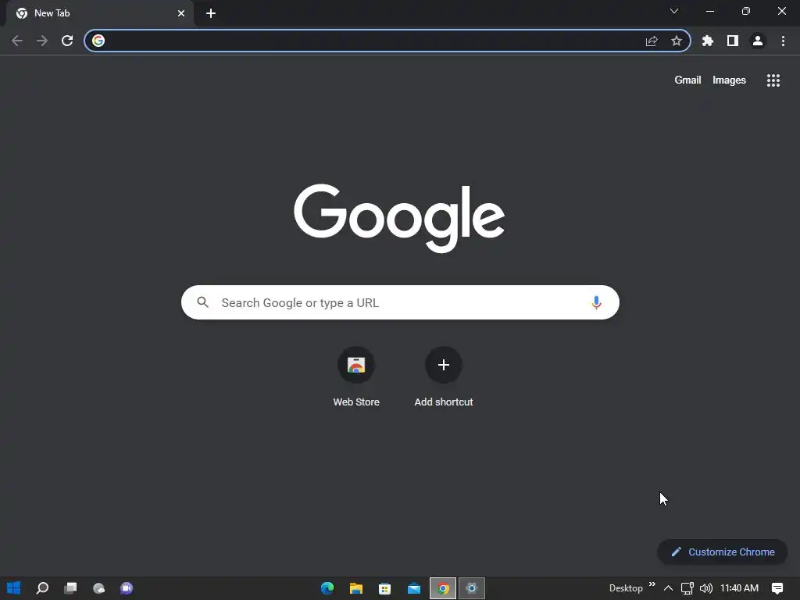This screenshot has height=600, width=800.
Task: Open the Windows Start menu
Action: click(14, 588)
